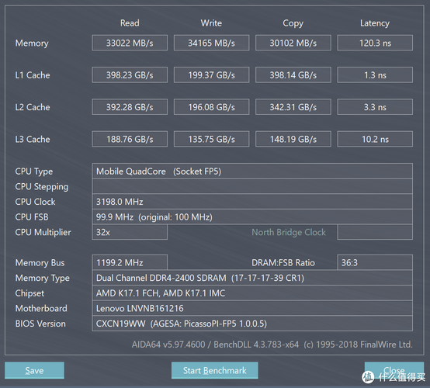430x388 pixels.
Task: Select the Memory Latency value 120.3 ns
Action: click(x=375, y=43)
